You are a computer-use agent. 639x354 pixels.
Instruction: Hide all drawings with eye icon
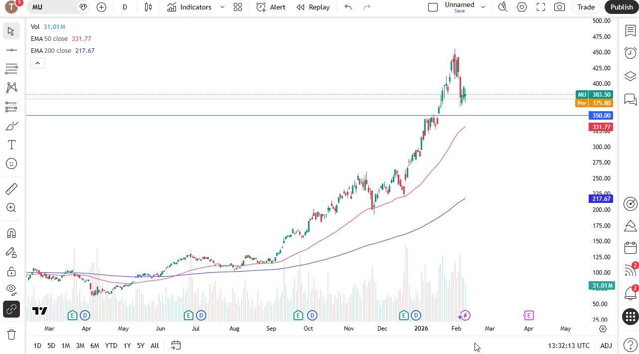click(x=11, y=290)
